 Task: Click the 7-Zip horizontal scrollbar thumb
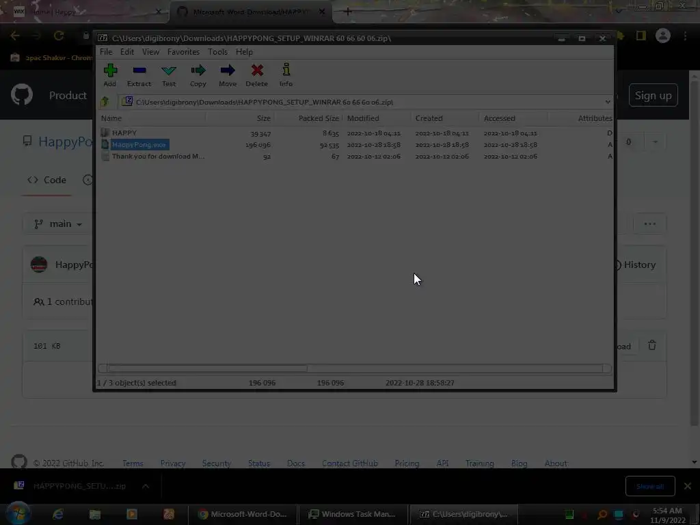pyautogui.click(x=208, y=368)
